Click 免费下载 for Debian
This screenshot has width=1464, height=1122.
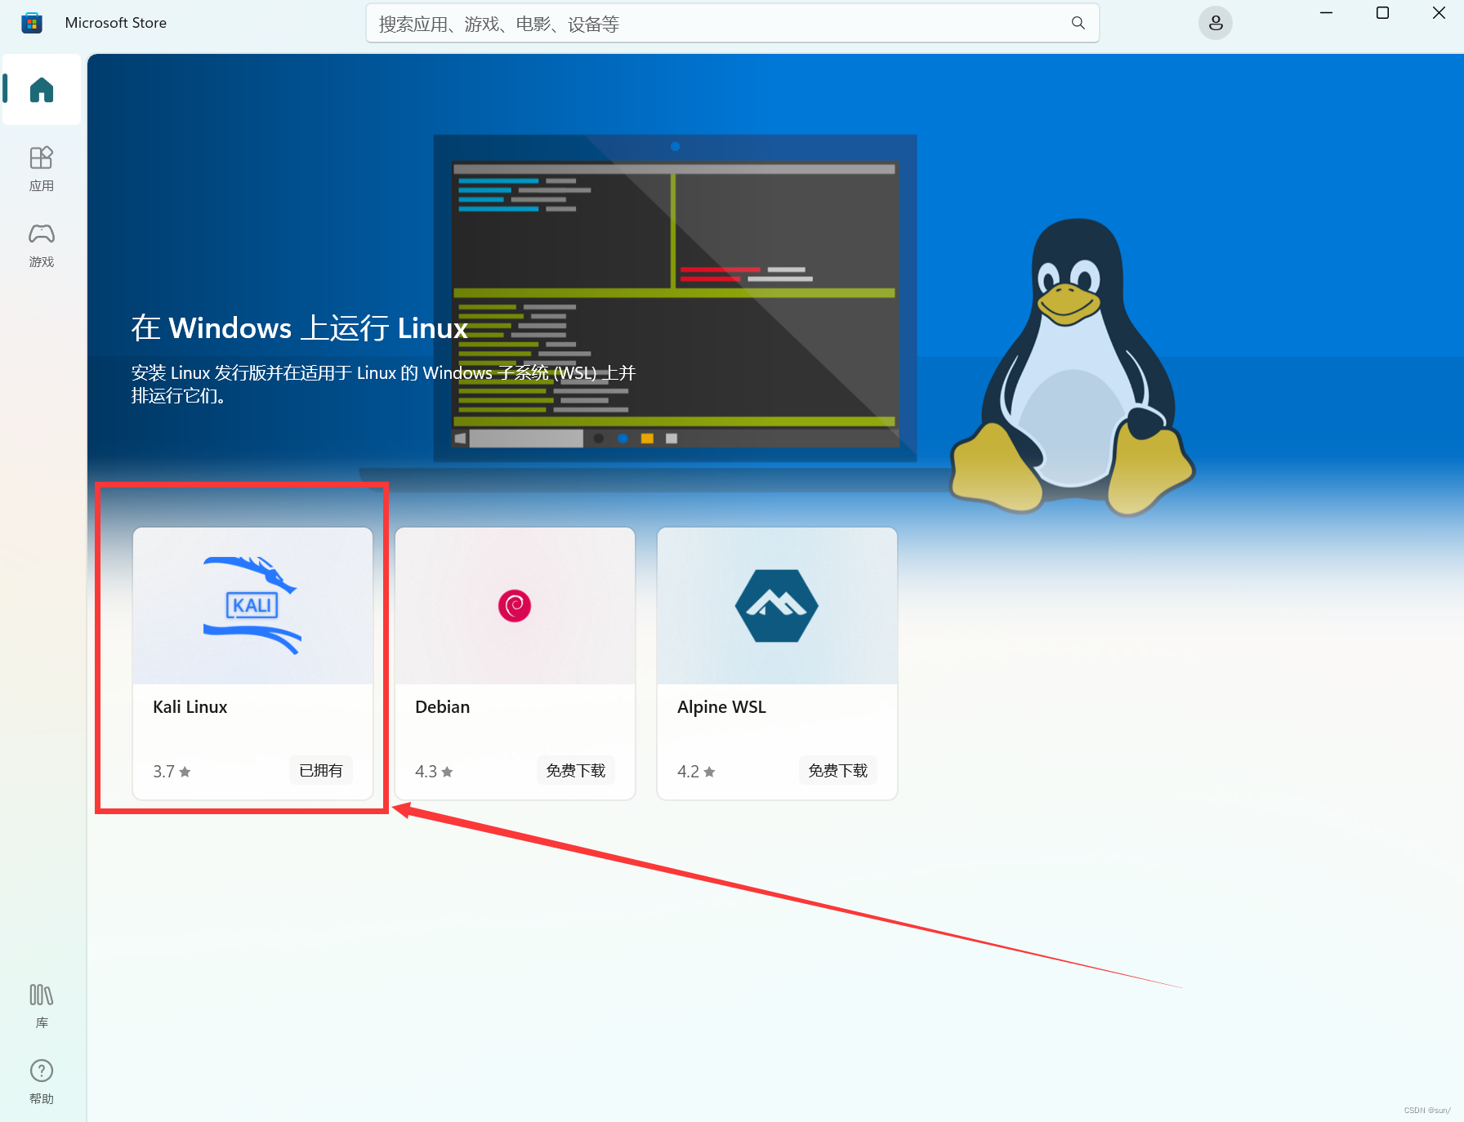point(576,769)
